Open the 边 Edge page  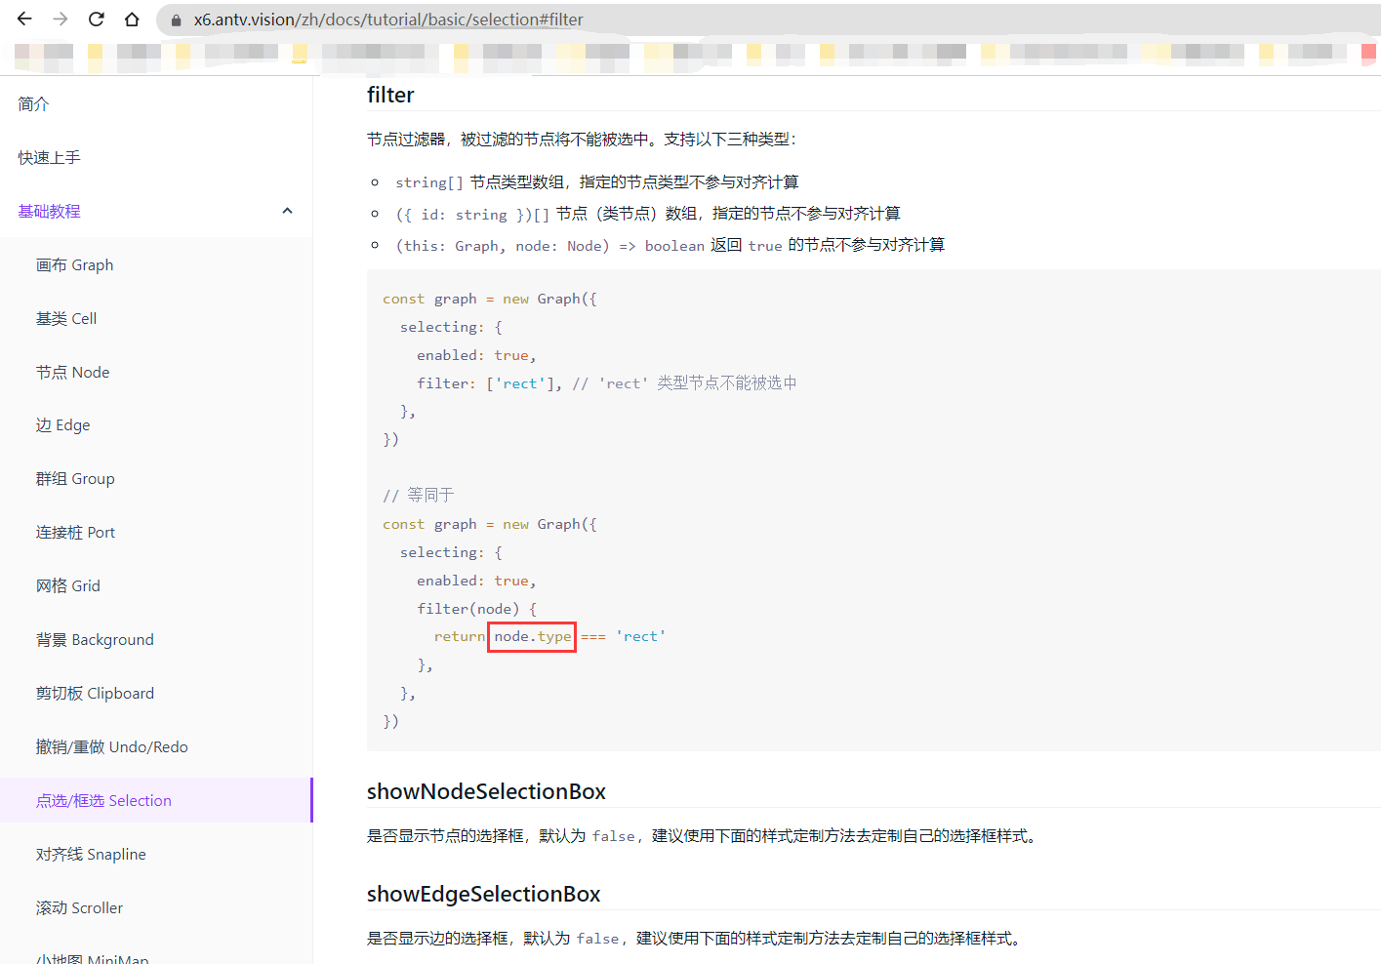[x=62, y=424]
